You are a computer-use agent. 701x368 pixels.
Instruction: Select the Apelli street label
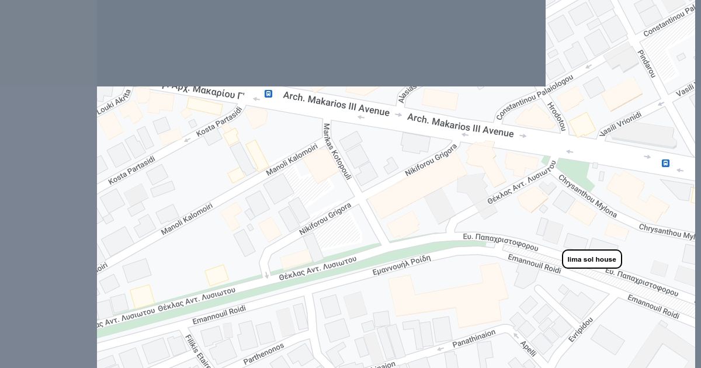pyautogui.click(x=528, y=349)
